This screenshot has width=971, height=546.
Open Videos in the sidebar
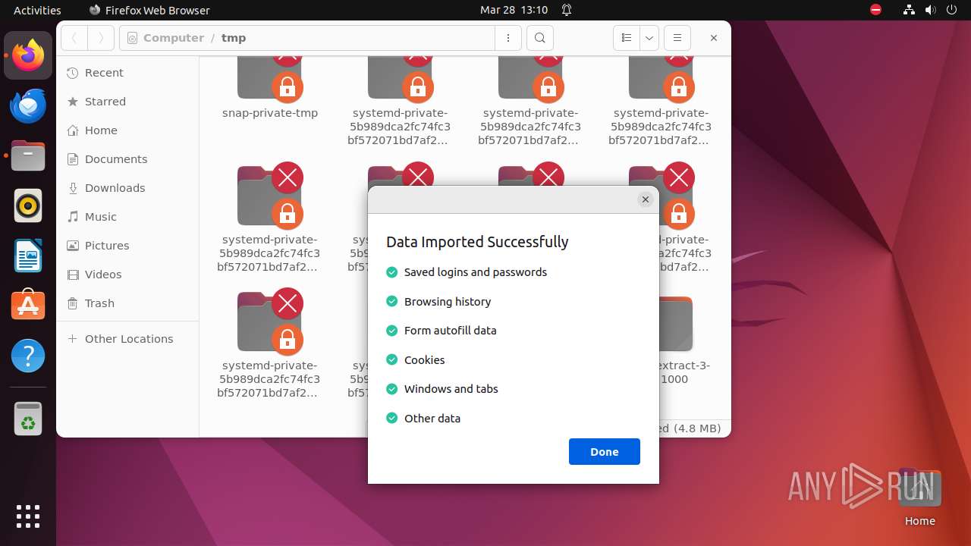tap(127, 275)
